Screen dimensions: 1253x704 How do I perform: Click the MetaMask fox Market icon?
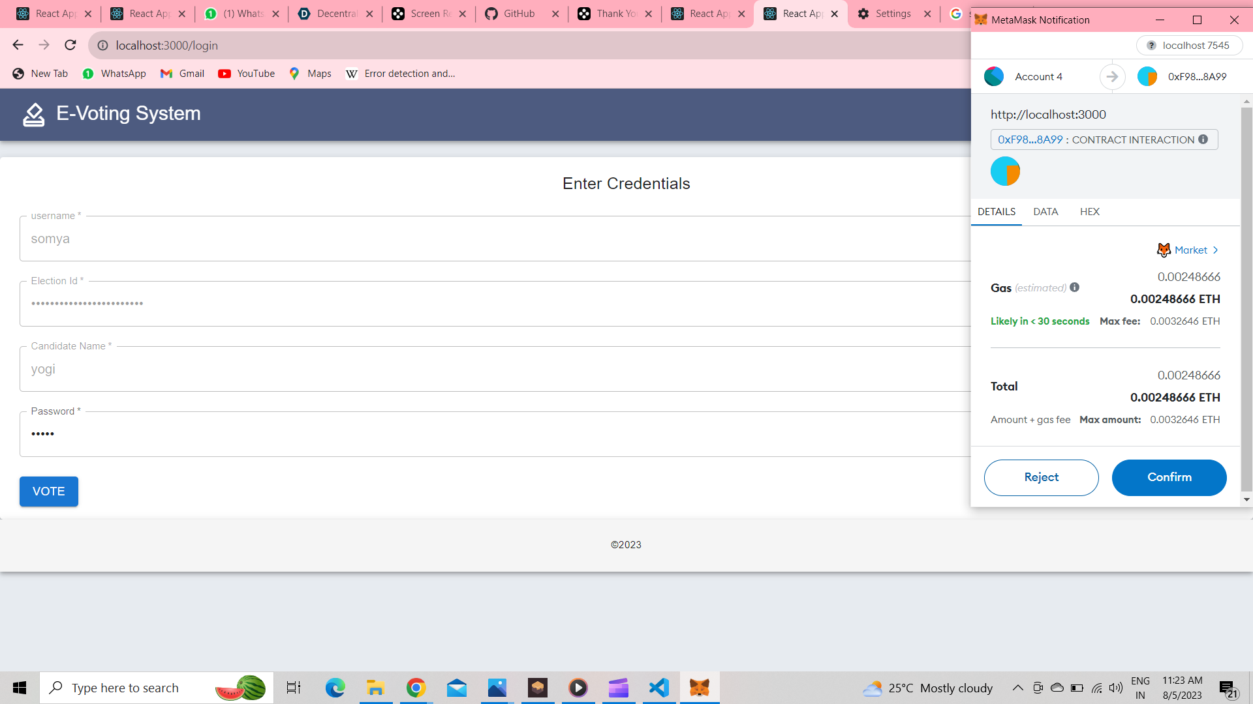pyautogui.click(x=1164, y=250)
